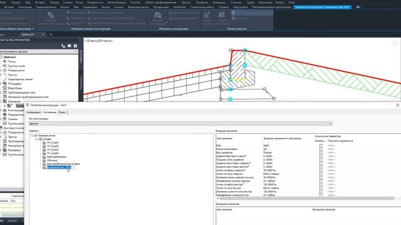Open the Свойства конструкции ribbon dropdown arrow
The image size is (401, 225).
(x=167, y=22)
